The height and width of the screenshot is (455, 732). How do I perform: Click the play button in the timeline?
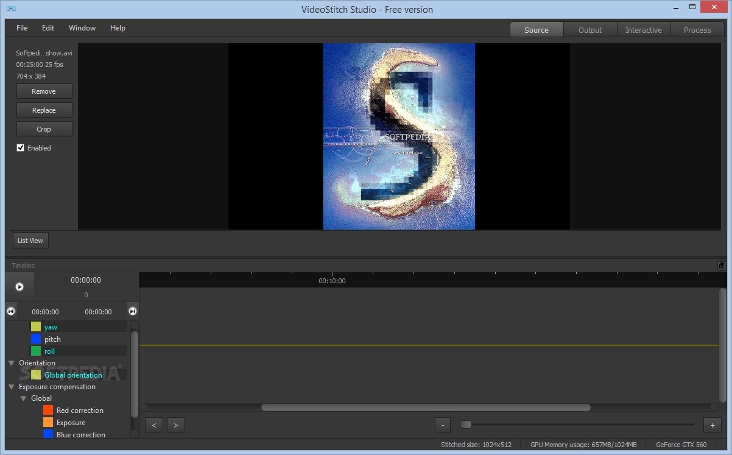tap(19, 286)
